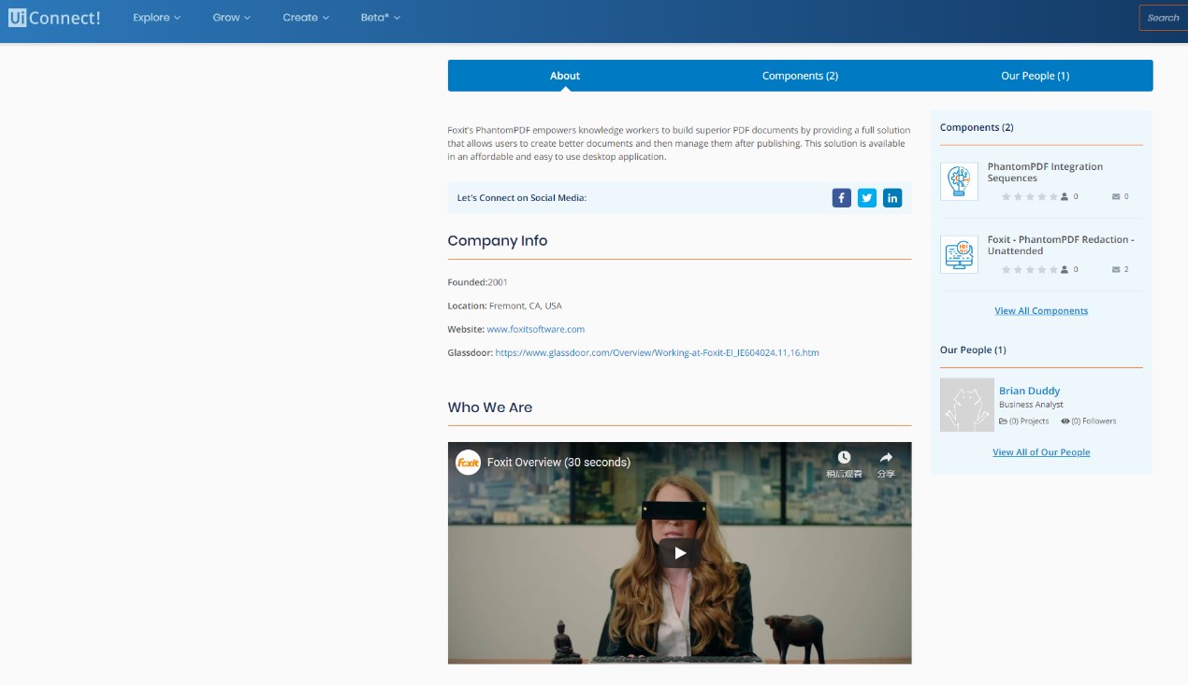This screenshot has height=685, width=1188.
Task: Click user count icon for PhantomPDF Redaction
Action: click(1065, 270)
